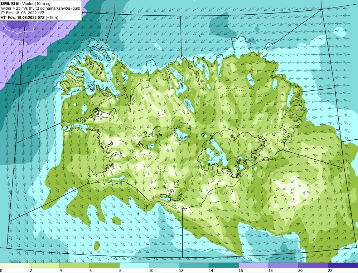Click the 8–10 m/s light cyan legend swatch
This screenshot has height=273, width=358.
[134, 265]
